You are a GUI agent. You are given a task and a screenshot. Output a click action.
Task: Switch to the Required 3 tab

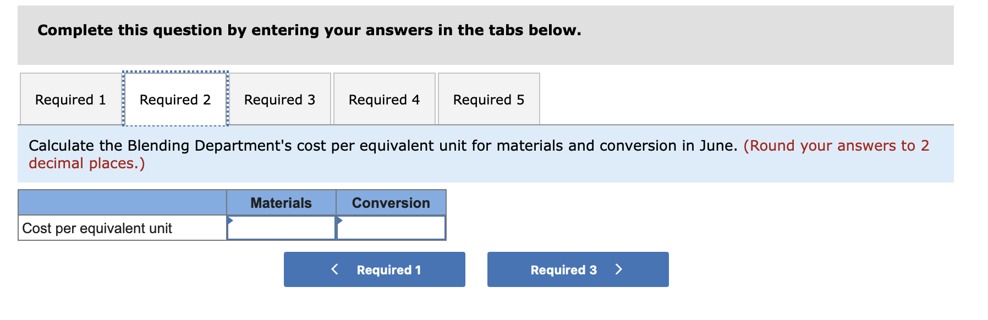tap(279, 100)
